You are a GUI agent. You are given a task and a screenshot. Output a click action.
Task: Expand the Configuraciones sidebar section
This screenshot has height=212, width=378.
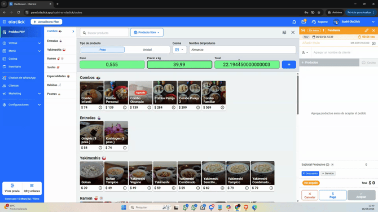click(x=22, y=105)
